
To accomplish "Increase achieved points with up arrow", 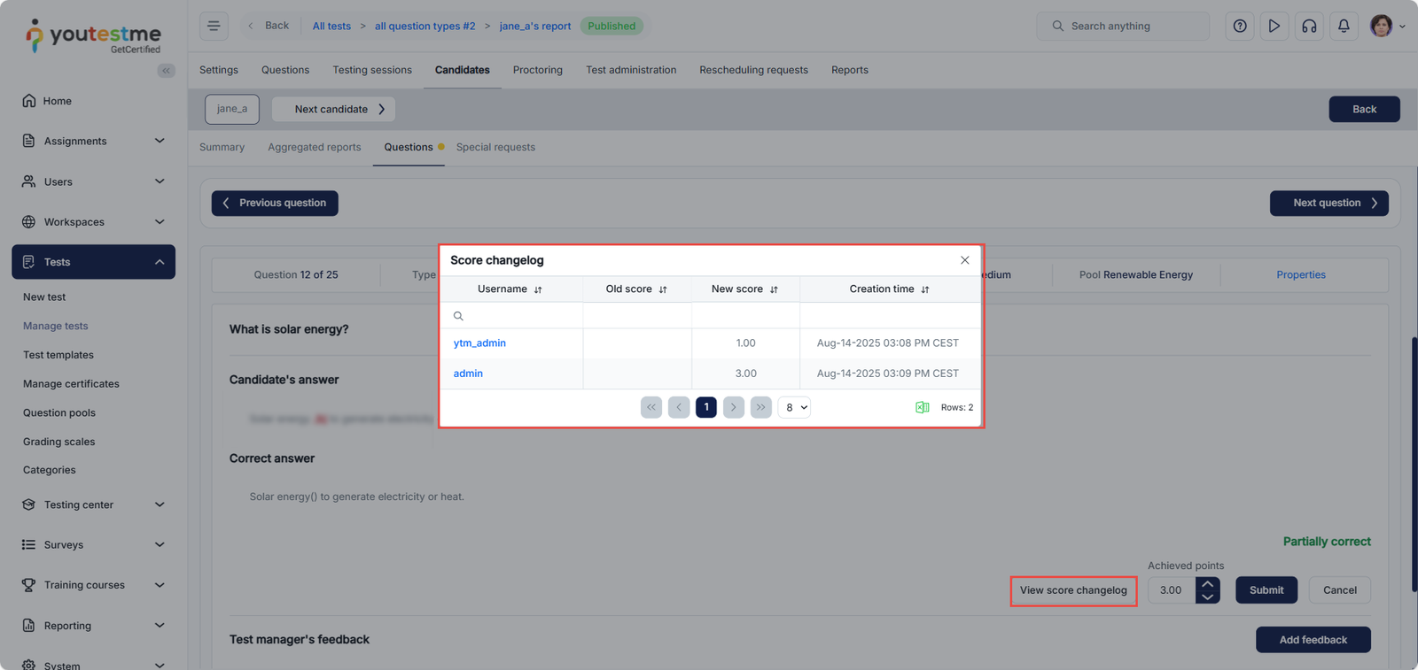I will coord(1208,583).
